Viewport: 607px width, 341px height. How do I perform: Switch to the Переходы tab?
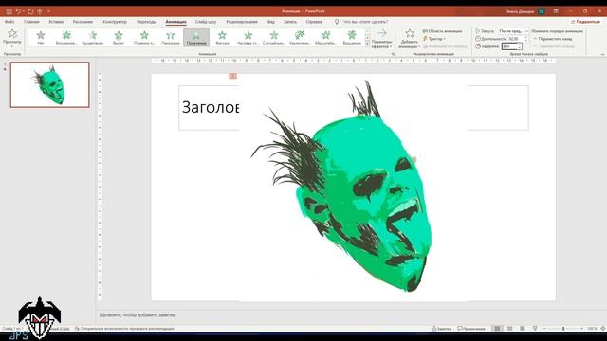146,22
